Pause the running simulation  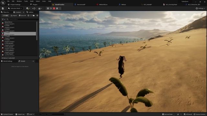point(48,8)
